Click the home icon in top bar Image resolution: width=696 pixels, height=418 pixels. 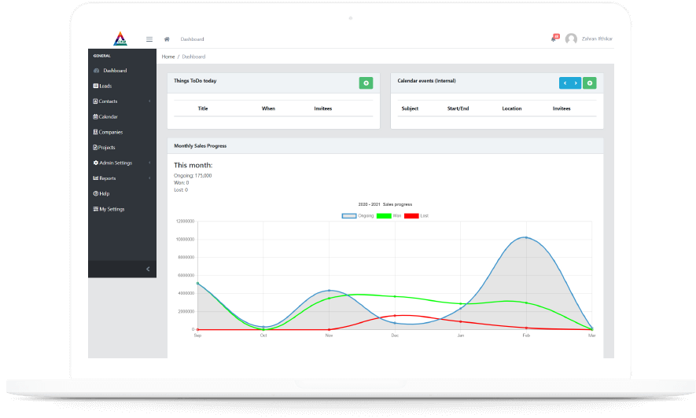coord(167,39)
